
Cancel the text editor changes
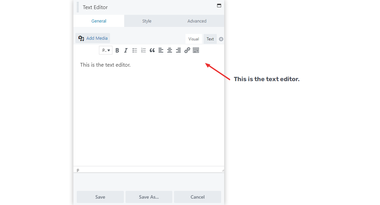click(x=198, y=197)
